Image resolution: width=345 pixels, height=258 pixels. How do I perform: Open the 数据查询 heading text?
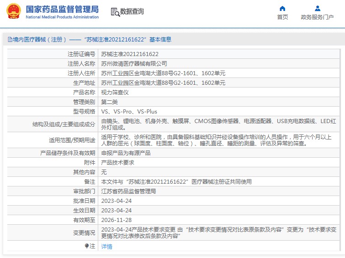click(x=132, y=12)
